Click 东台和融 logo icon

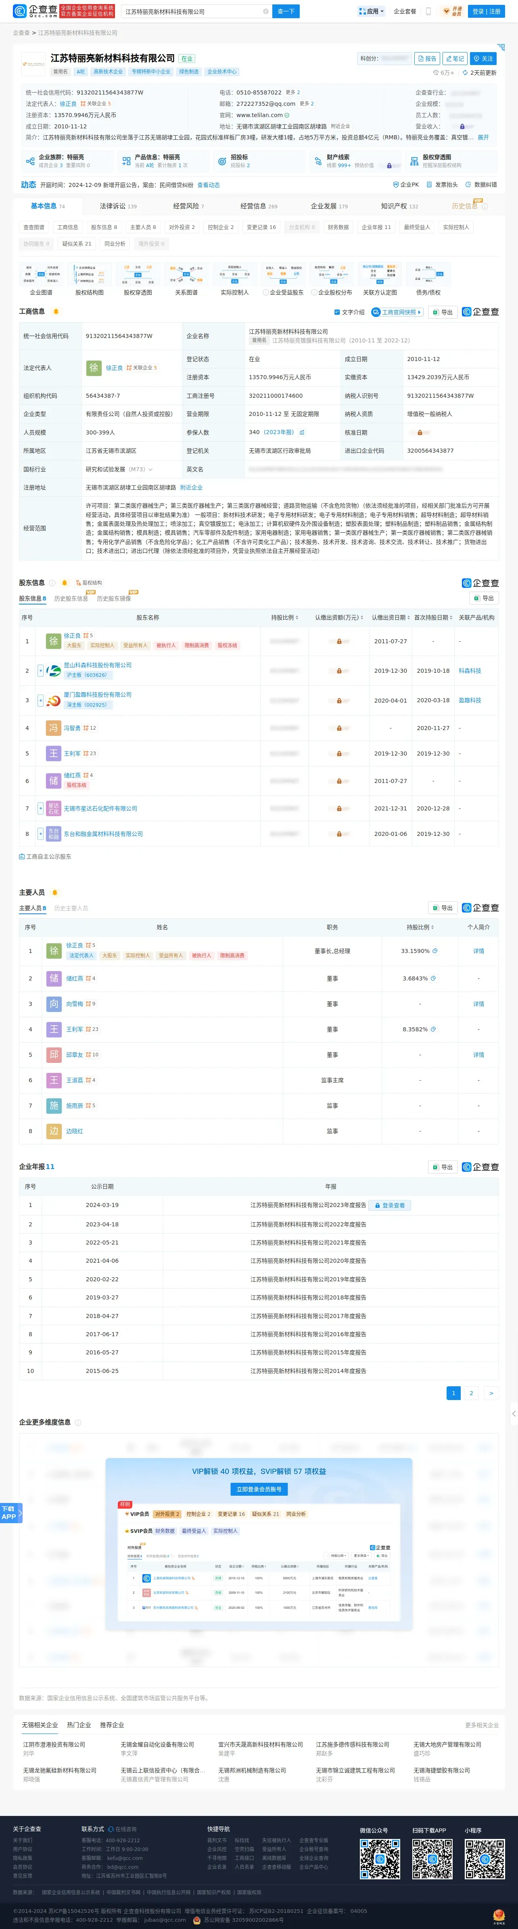point(53,833)
